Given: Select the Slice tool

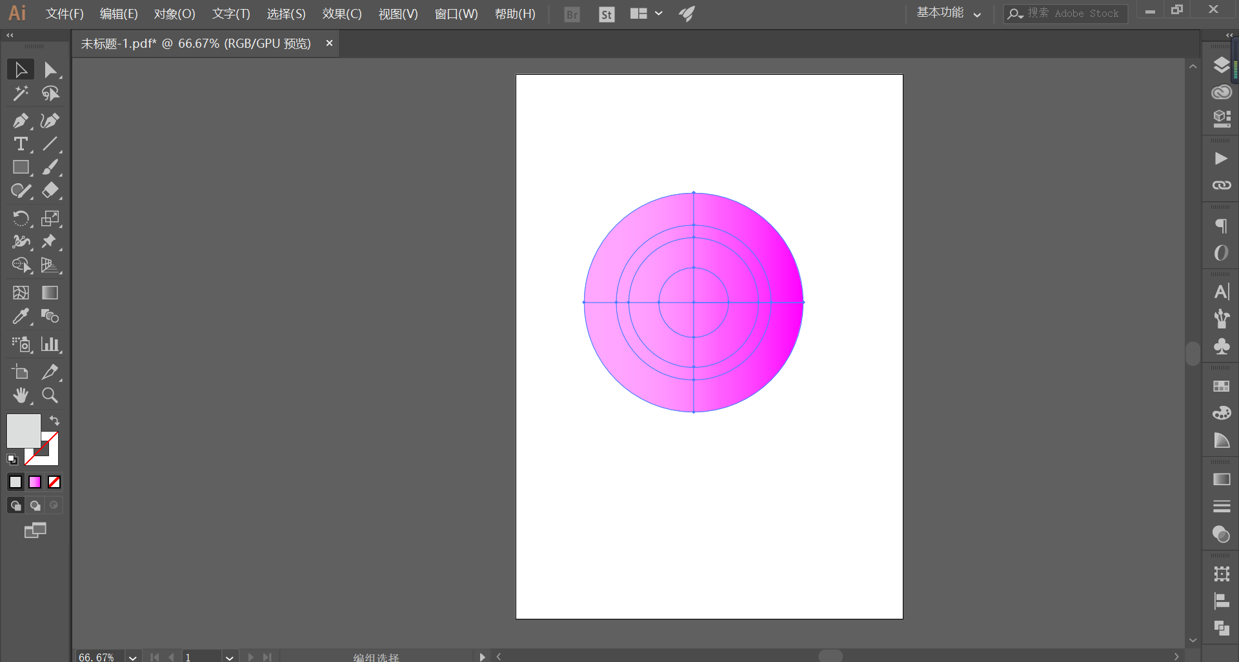Looking at the screenshot, I should [50, 372].
